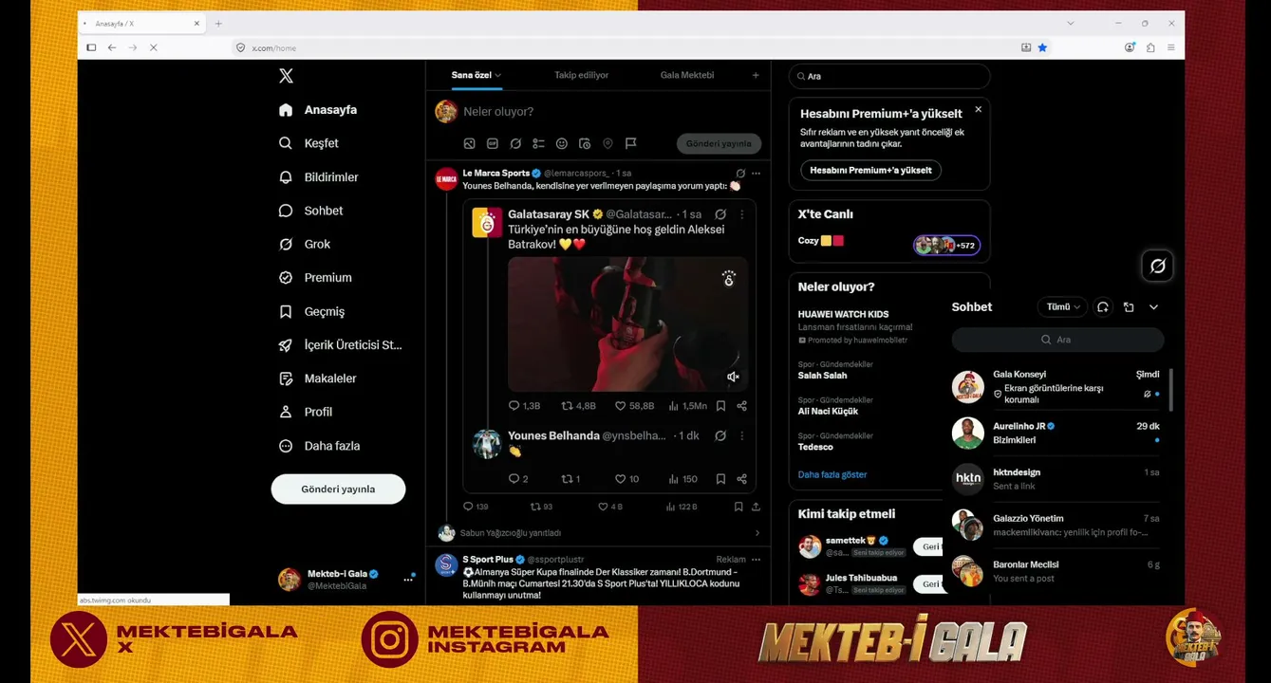1271x683 pixels.
Task: Switch to the Takip ediliyor tab
Action: pos(582,75)
